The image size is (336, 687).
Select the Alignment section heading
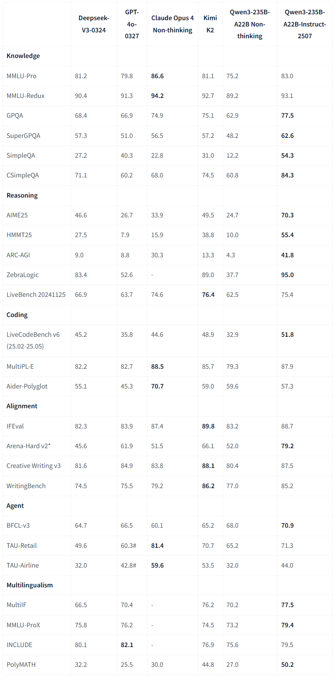22,406
